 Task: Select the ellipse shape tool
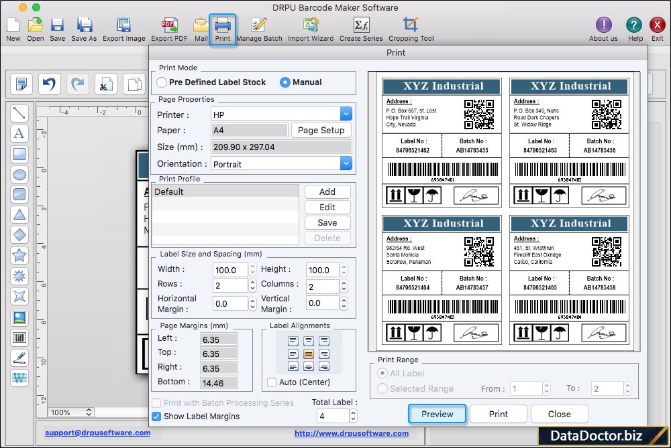tap(19, 174)
